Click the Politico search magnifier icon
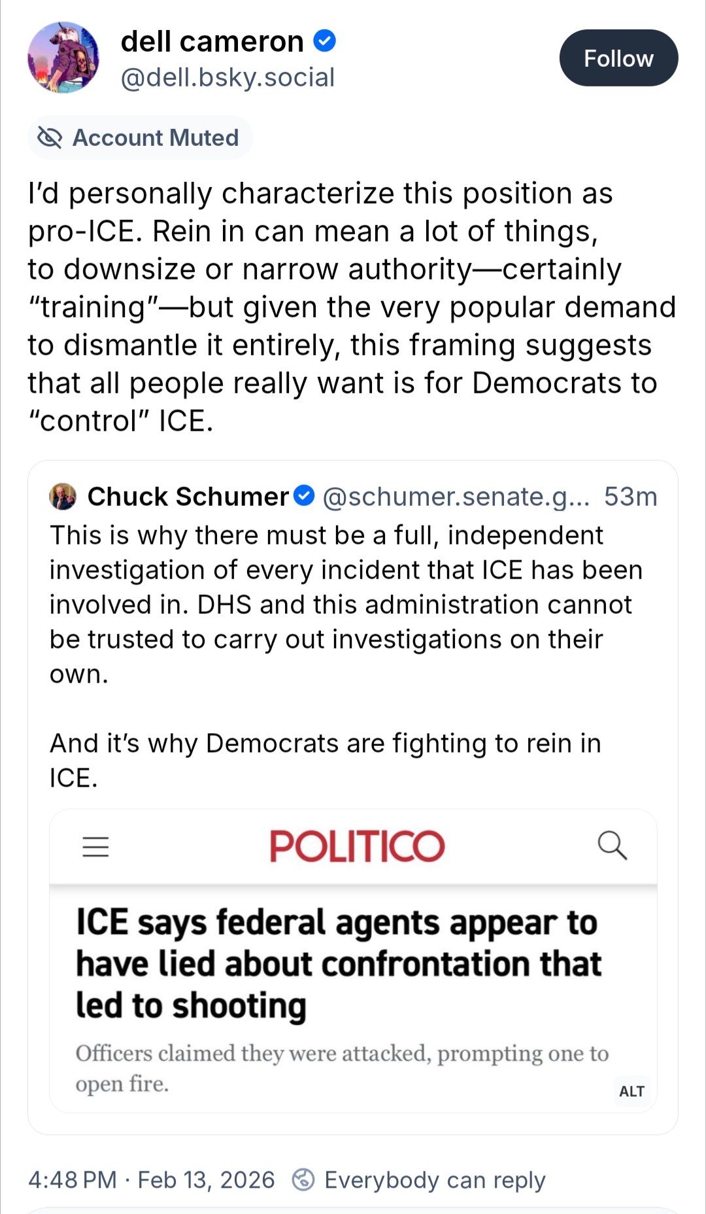706x1214 pixels. [x=613, y=846]
